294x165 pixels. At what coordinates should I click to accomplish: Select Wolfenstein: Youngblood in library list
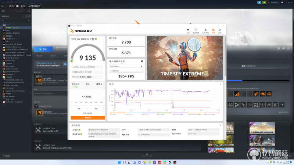(x=16, y=102)
